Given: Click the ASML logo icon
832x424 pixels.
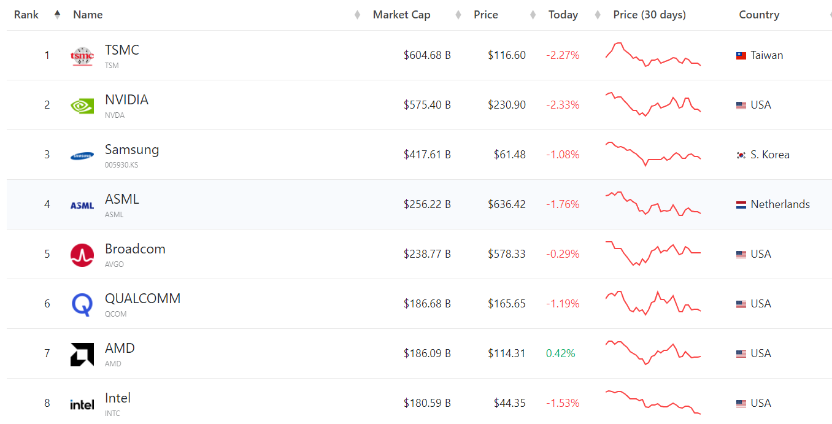Looking at the screenshot, I should click(x=82, y=205).
